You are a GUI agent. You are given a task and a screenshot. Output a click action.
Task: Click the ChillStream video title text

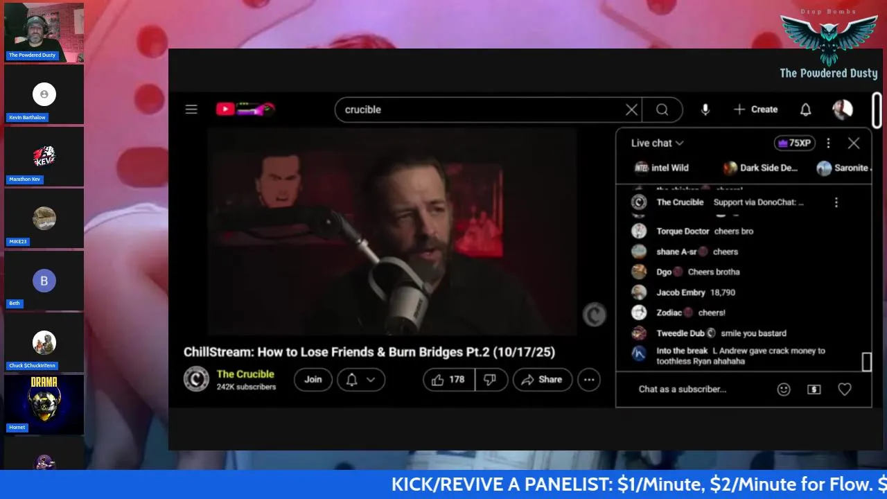pos(369,352)
